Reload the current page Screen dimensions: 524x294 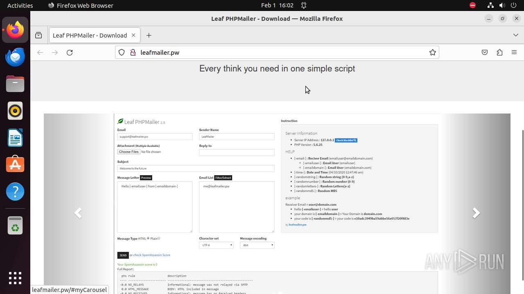click(x=70, y=52)
